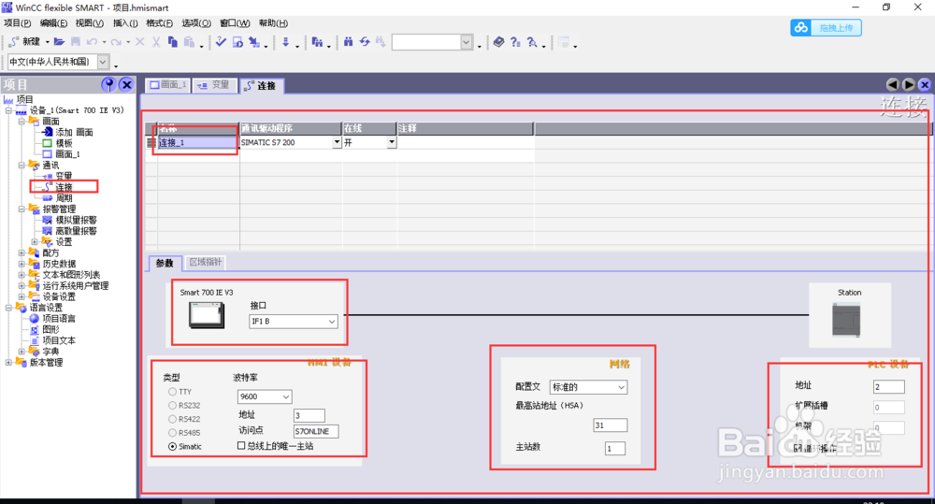Toggle 总线上的唯一主站 checkbox

point(241,445)
